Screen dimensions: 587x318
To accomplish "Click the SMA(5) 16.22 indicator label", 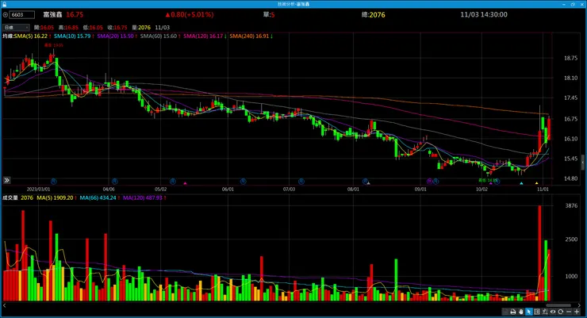I will pos(33,36).
